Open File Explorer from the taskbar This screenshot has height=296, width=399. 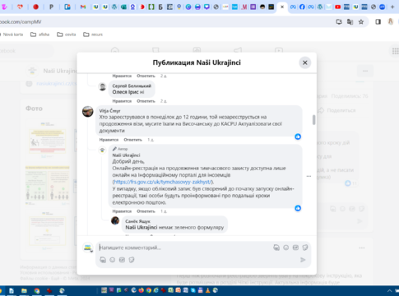tap(24, 291)
